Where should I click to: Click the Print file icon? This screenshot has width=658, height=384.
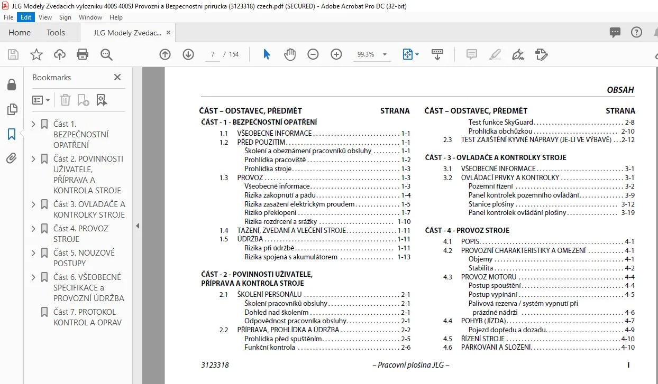(x=83, y=54)
